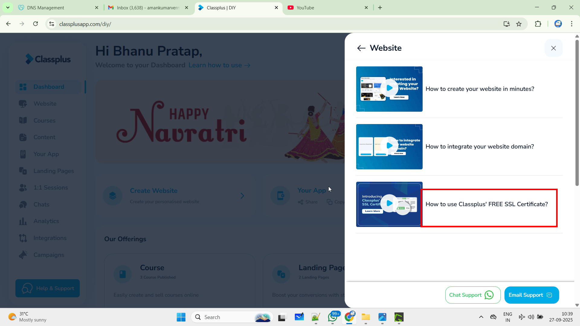The height and width of the screenshot is (326, 580).
Task: Open Integrations in the sidebar
Action: 50,238
